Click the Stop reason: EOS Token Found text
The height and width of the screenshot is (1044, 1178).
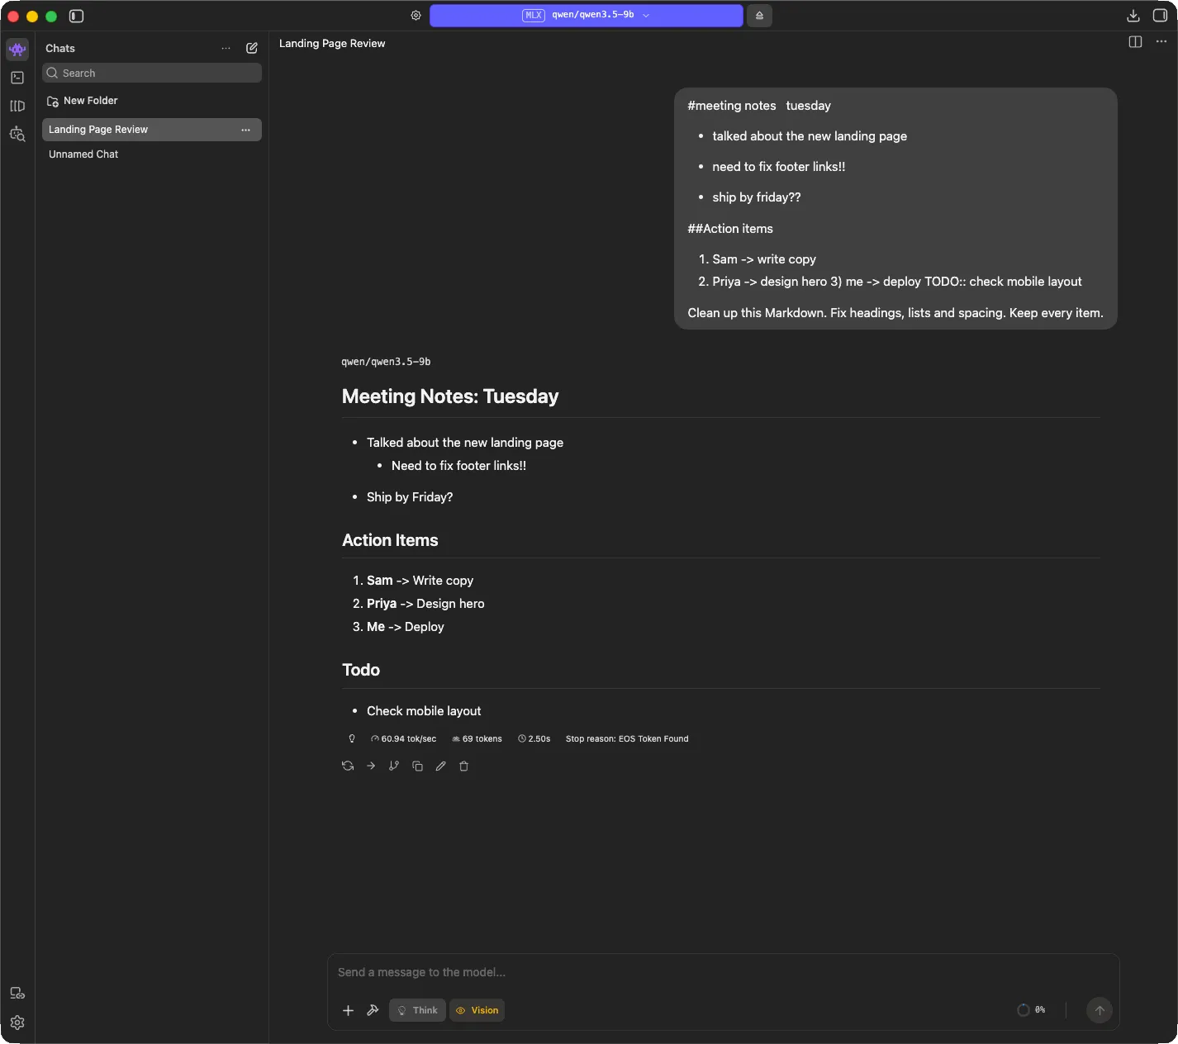point(627,739)
